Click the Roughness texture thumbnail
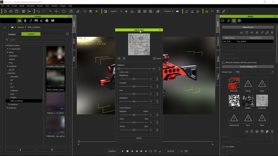The width and height of the screenshot is (278, 156). [x=262, y=101]
